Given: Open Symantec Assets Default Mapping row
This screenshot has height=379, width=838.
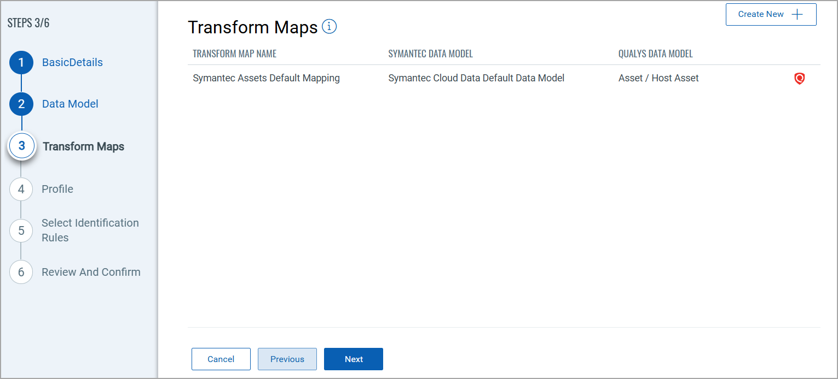Looking at the screenshot, I should [x=266, y=79].
